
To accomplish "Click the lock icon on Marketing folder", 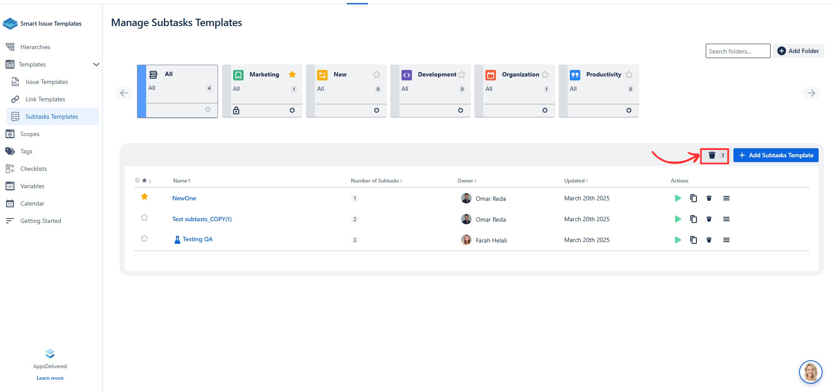I will tap(236, 110).
